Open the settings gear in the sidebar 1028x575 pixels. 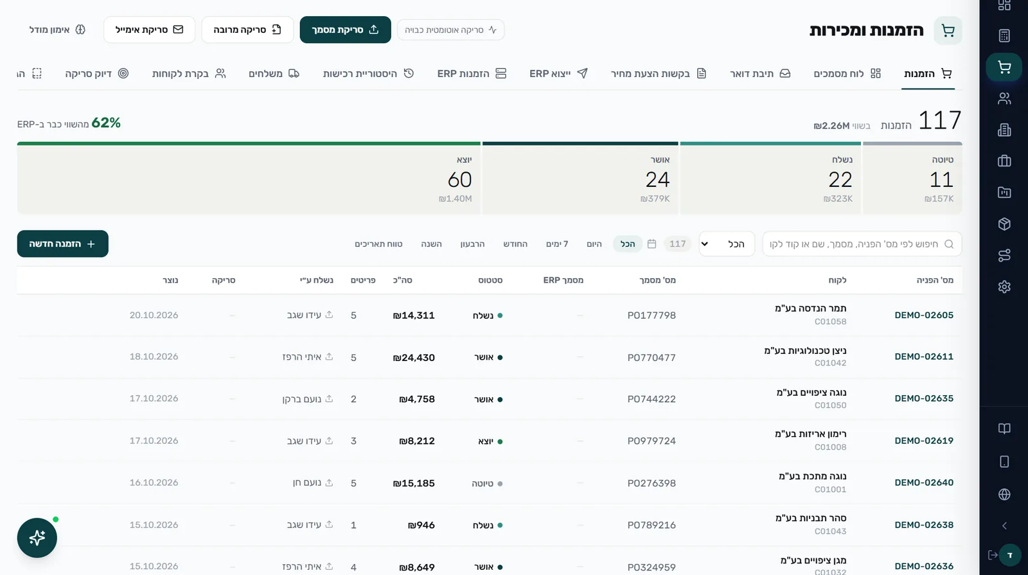point(1004,287)
